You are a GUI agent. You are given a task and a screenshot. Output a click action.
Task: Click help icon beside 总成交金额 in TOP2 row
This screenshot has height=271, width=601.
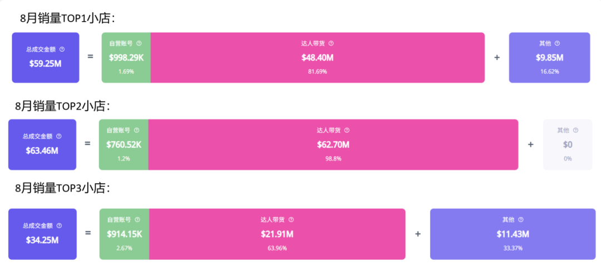pyautogui.click(x=59, y=136)
